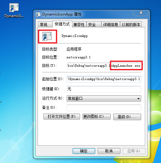Focus the 起始位置 input field
Viewport: 161px width, 163px height.
click(x=104, y=79)
